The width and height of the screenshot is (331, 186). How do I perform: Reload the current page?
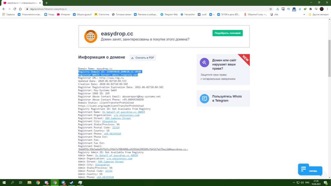click(15, 9)
